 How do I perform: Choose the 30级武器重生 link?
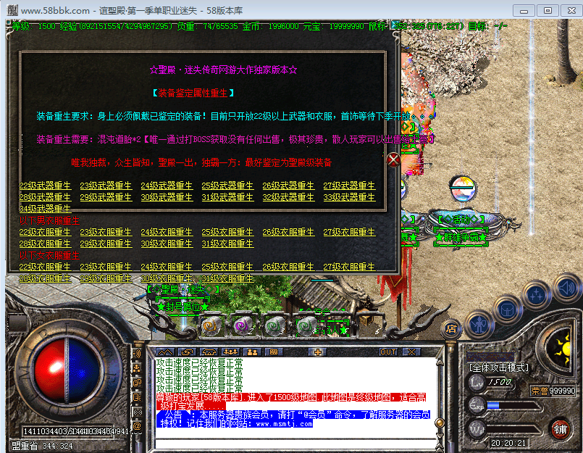pyautogui.click(x=167, y=197)
